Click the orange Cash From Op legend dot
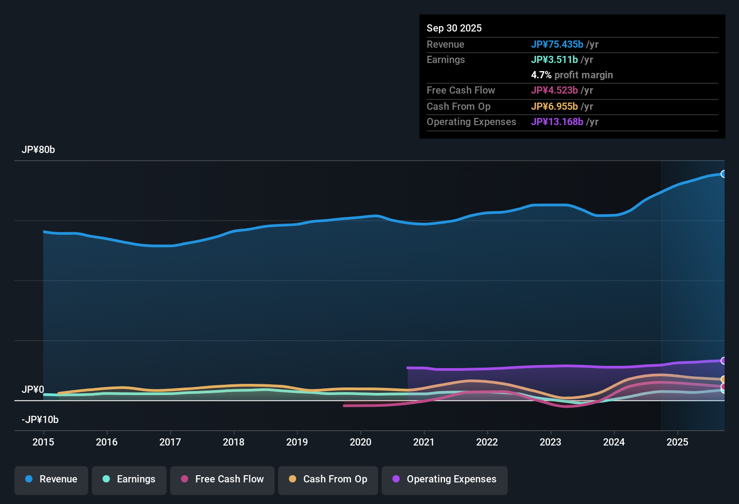This screenshot has height=504, width=739. pyautogui.click(x=293, y=479)
